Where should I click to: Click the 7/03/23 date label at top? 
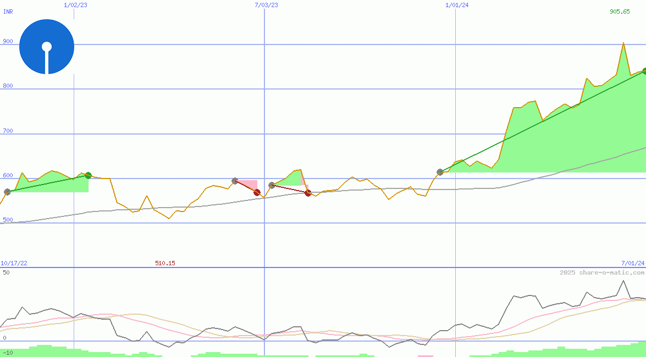(x=266, y=5)
